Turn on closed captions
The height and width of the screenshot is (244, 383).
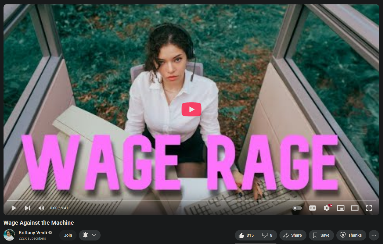click(313, 208)
